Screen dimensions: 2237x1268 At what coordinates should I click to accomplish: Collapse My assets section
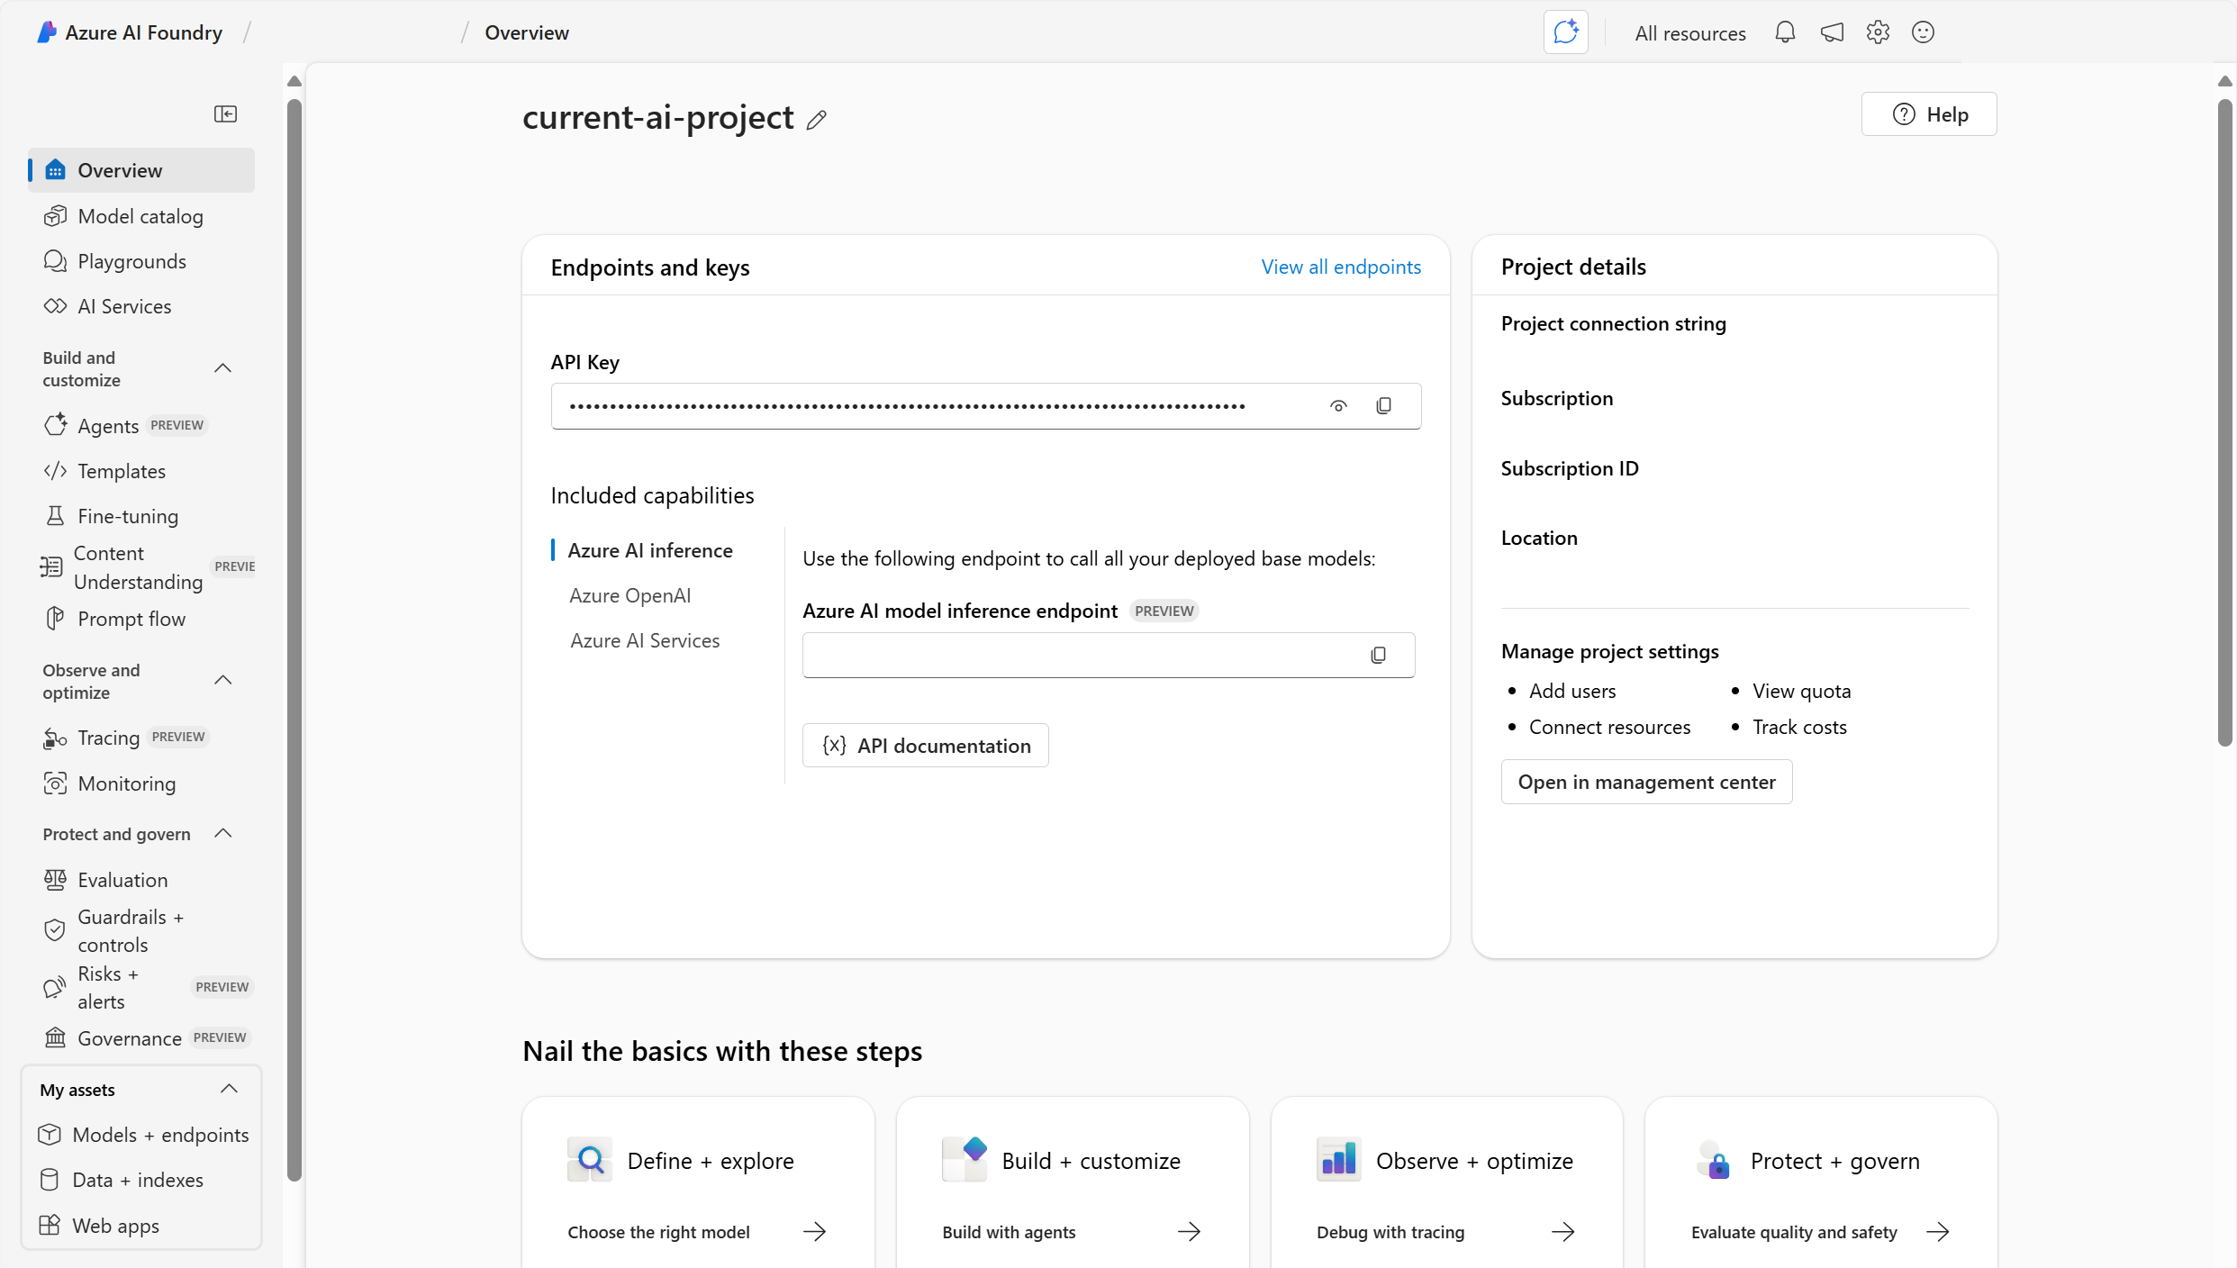pos(230,1089)
